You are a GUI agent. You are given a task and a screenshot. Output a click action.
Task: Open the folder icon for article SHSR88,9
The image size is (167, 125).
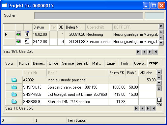click(14, 102)
